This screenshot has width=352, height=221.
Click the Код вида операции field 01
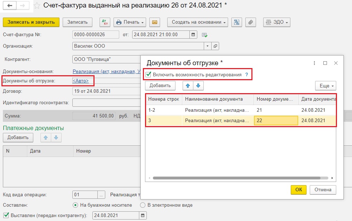(85, 195)
